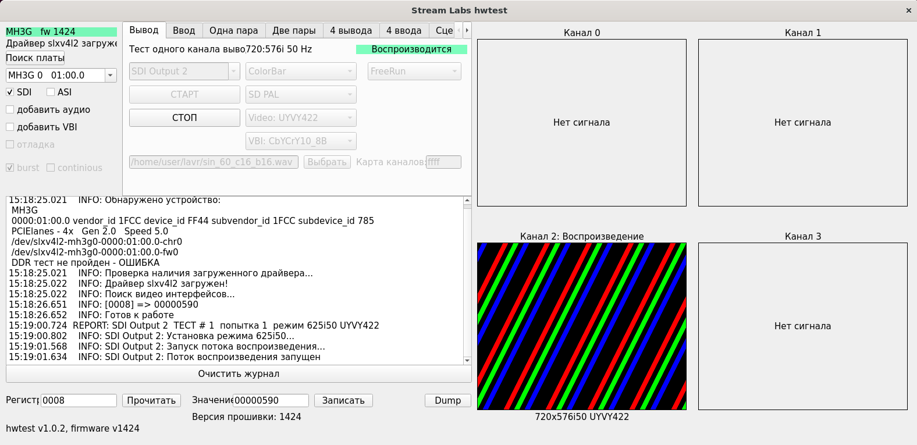The height and width of the screenshot is (445, 917).
Task: Click log line 'PCIElanes - 4x Gen 2.0 Speed 5.0'
Action: click(90, 231)
